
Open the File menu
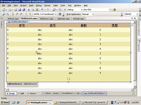coord(4,6)
